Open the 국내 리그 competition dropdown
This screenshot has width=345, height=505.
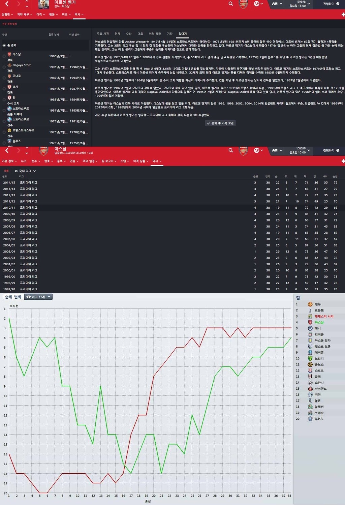point(25,171)
